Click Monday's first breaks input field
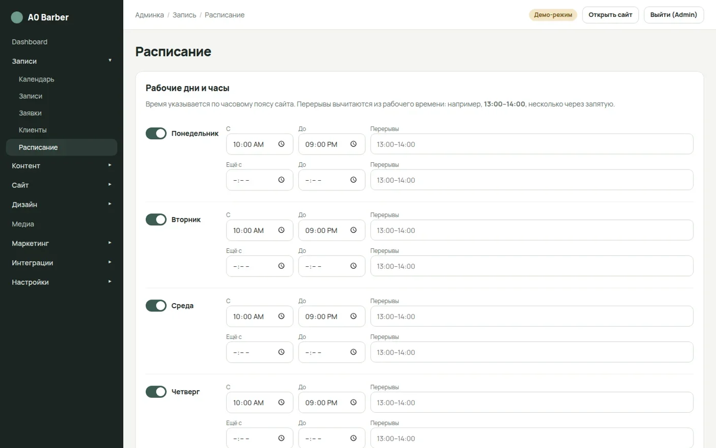This screenshot has width=716, height=448. click(532, 144)
